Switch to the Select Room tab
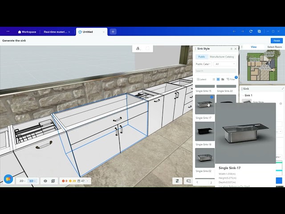285x214 pixels. [274, 47]
